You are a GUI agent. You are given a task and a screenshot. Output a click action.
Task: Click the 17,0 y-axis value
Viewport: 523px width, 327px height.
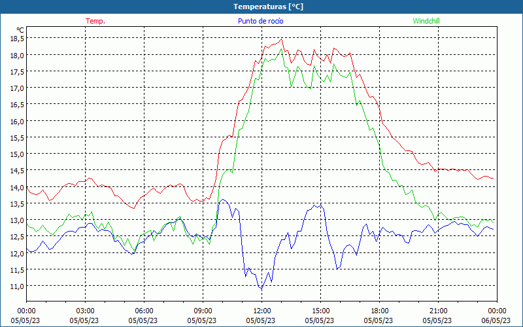(17, 88)
